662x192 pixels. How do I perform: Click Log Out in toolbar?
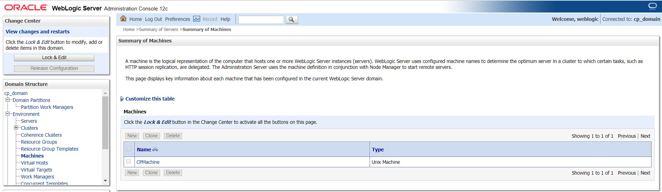[x=153, y=19]
